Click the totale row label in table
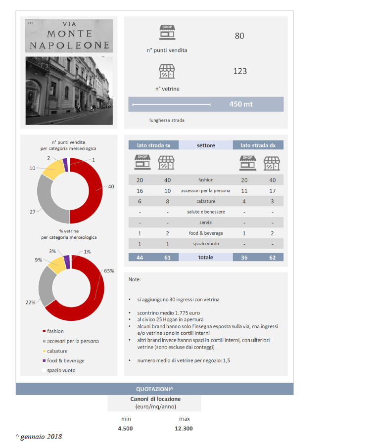 (x=206, y=258)
